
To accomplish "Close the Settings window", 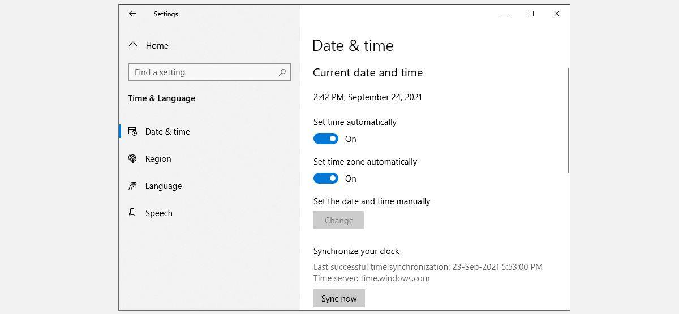I will click(557, 14).
